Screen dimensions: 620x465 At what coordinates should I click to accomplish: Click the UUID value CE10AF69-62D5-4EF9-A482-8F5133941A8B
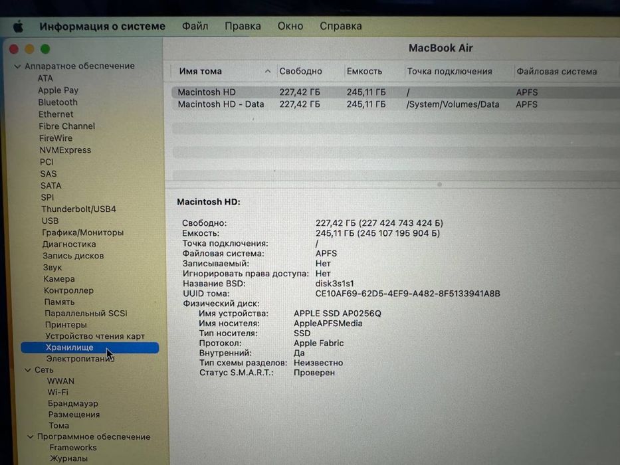pyautogui.click(x=407, y=294)
